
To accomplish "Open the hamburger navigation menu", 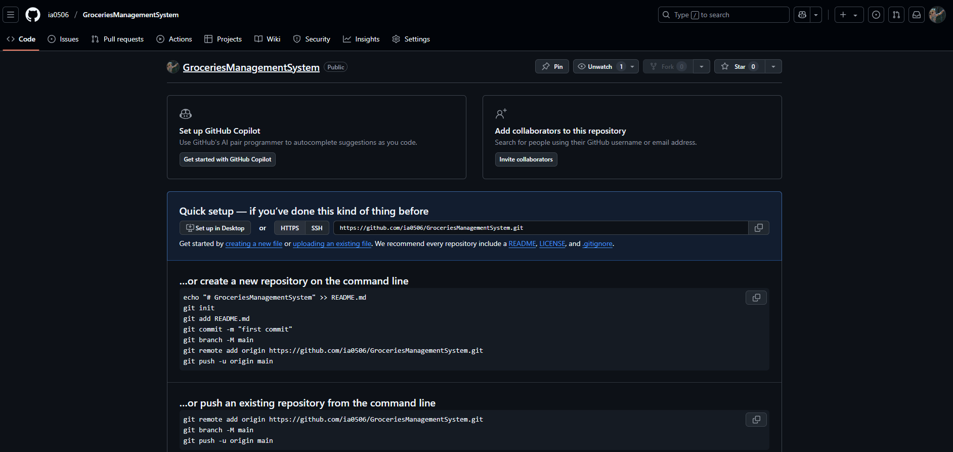I will click(x=11, y=15).
